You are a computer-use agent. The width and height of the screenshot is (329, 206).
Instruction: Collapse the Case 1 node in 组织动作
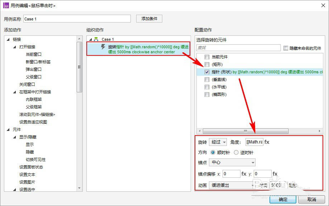point(91,39)
